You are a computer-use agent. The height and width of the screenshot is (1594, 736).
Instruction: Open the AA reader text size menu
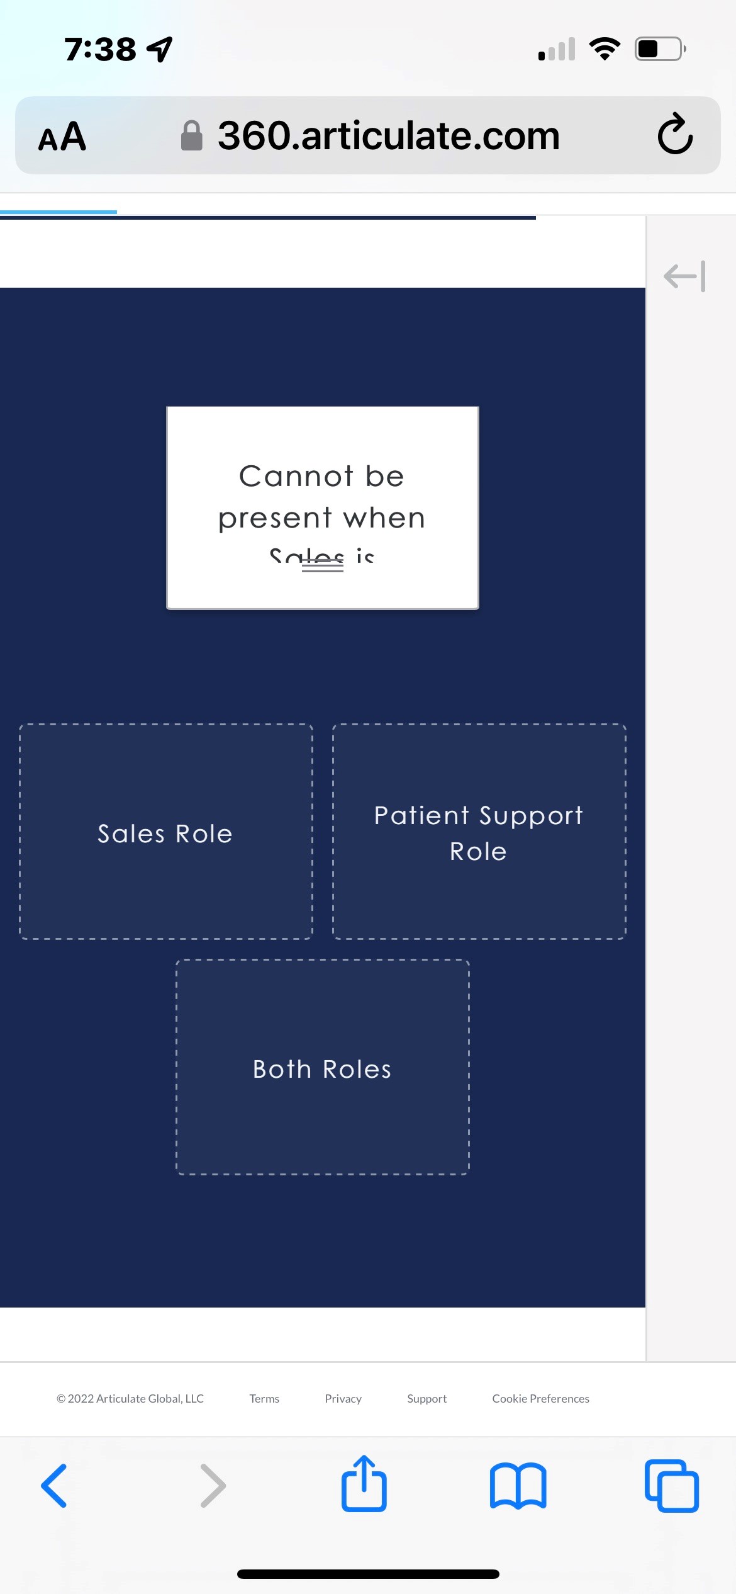[62, 136]
